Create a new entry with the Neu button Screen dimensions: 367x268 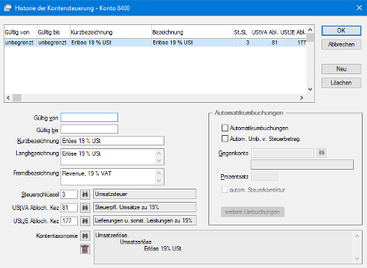pos(341,69)
